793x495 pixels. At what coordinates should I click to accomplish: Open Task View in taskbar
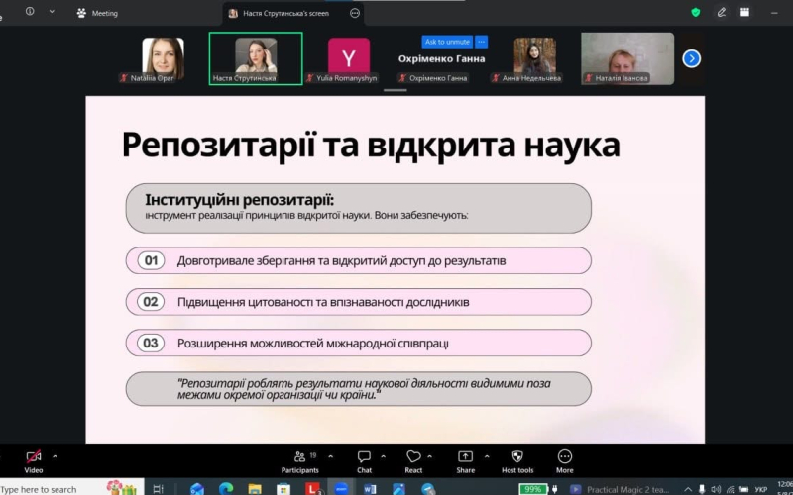tap(159, 489)
